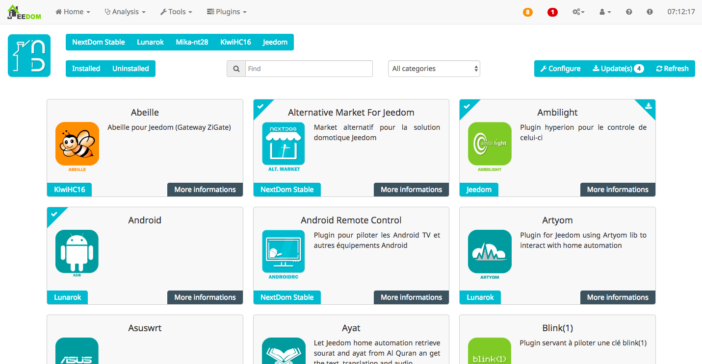This screenshot has height=364, width=702.
Task: Click the Alt. Market plugin icon
Action: (x=284, y=144)
